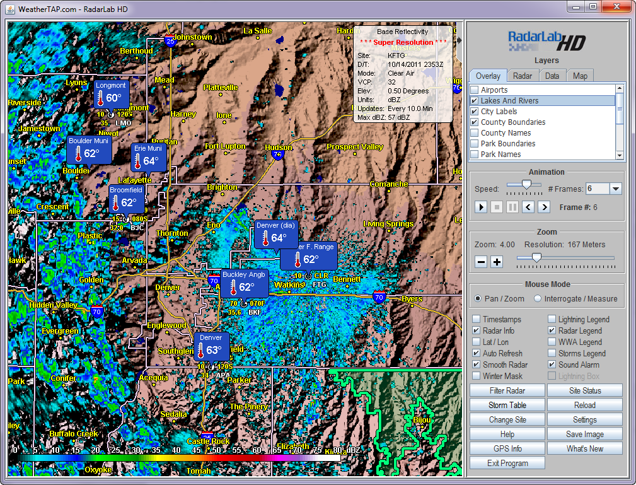636x485 pixels.
Task: Click the Erie Muni temperature marker
Action: point(148,157)
